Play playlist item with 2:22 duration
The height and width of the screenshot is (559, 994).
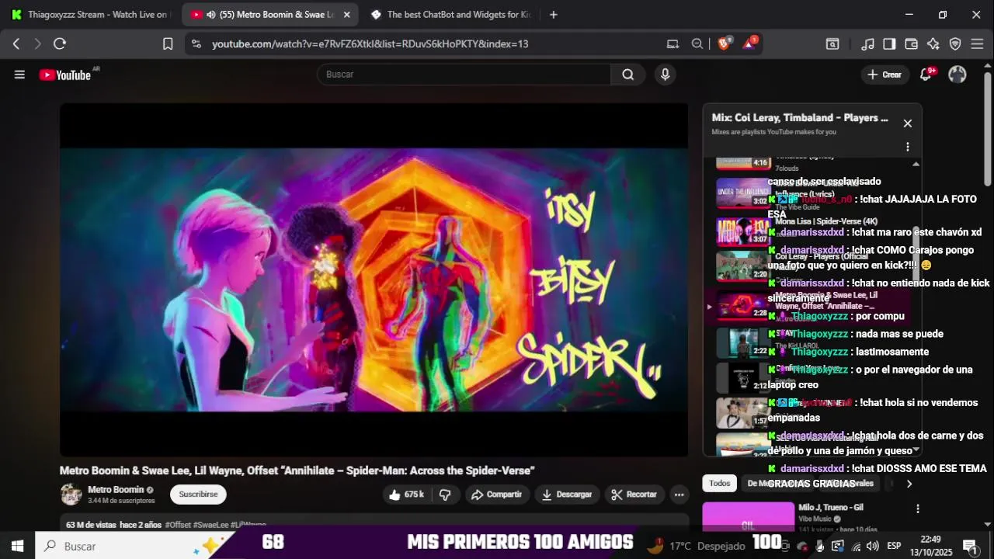pyautogui.click(x=742, y=342)
